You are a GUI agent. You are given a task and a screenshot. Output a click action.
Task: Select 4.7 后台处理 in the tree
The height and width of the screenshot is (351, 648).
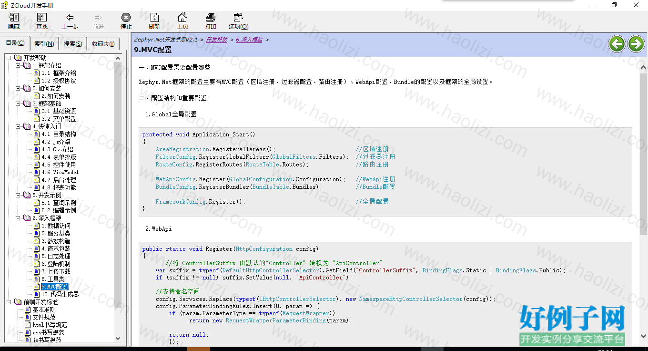click(59, 180)
